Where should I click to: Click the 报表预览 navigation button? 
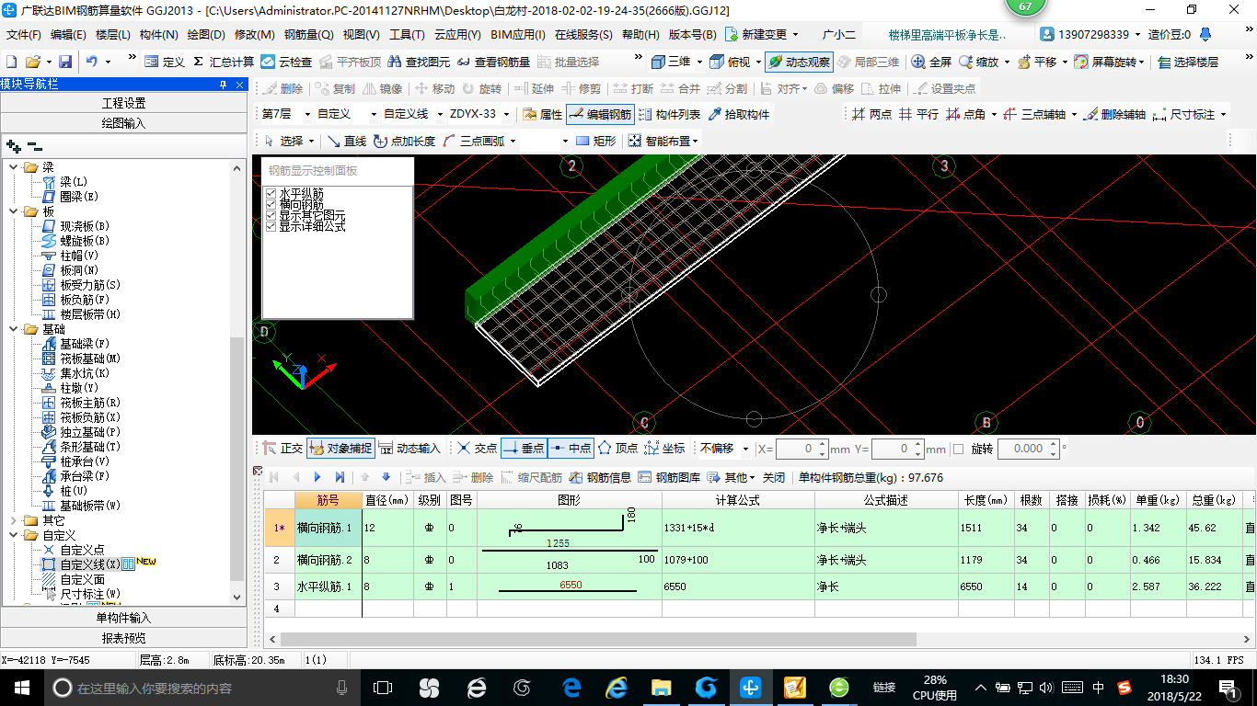coord(124,638)
